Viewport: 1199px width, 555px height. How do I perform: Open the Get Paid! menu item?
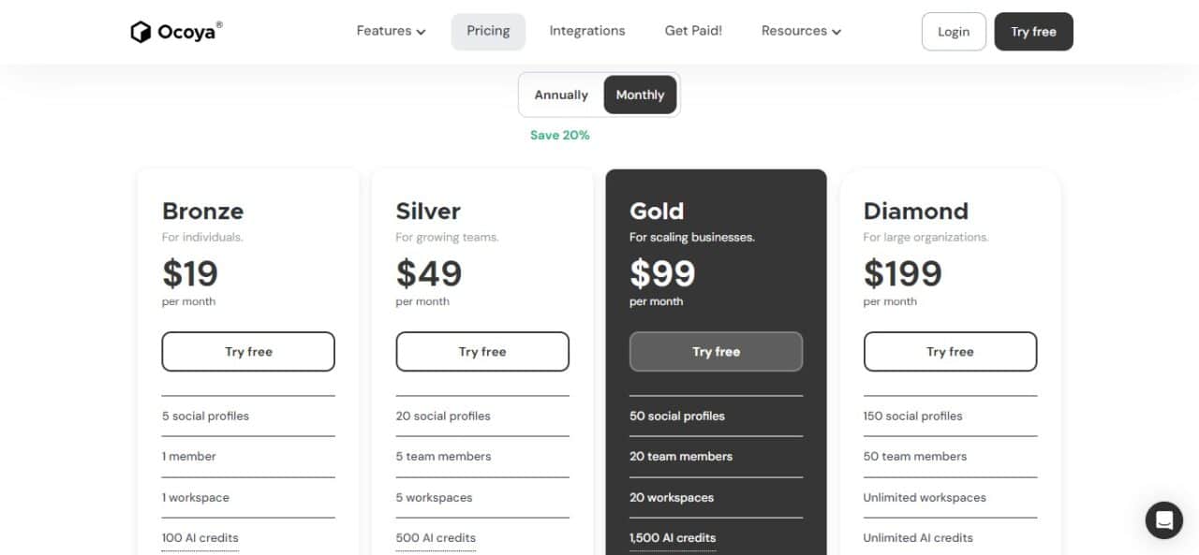[x=693, y=31]
